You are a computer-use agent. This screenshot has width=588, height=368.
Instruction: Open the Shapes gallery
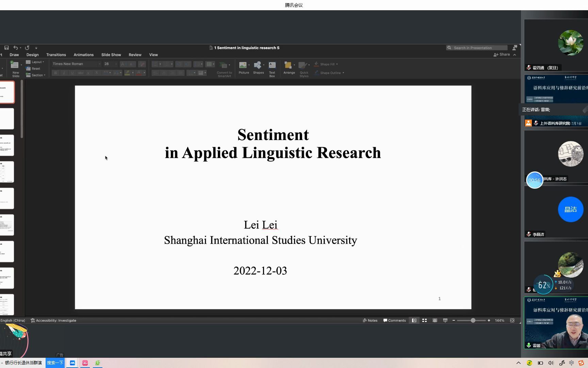259,68
